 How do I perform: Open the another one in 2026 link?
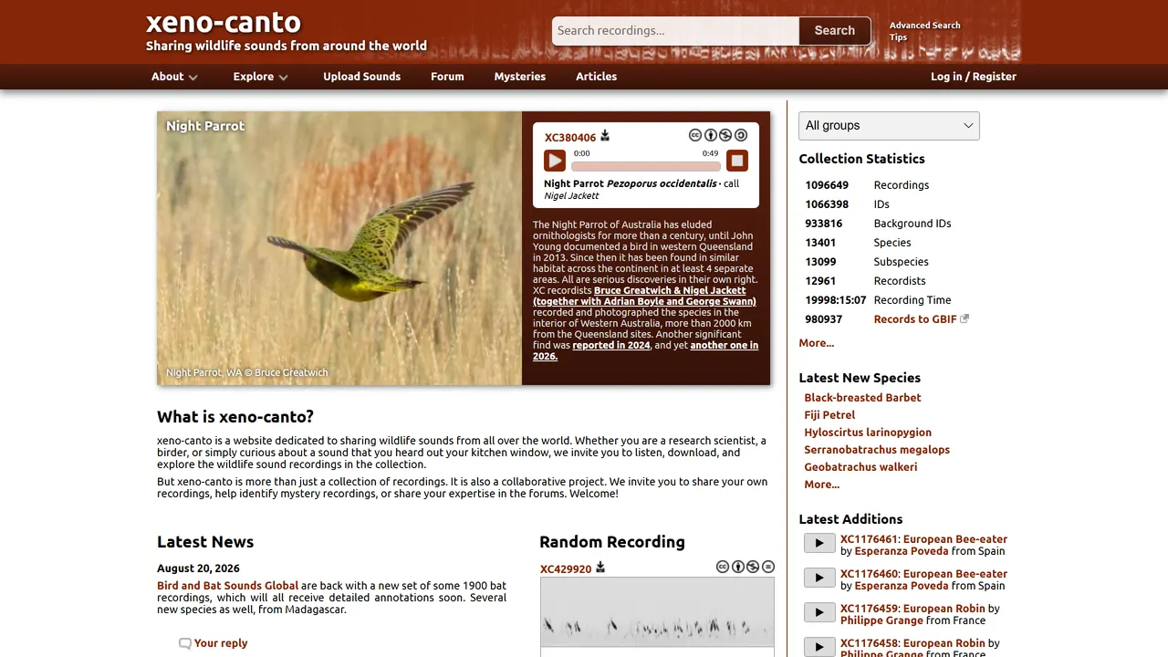(725, 345)
